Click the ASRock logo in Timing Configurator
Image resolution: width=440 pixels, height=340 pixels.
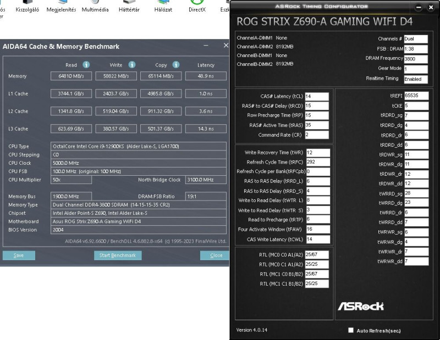(361, 306)
